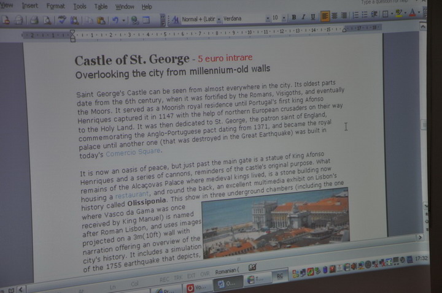The image size is (442, 293).
Task: Expand the Undo history dropdown arrow
Action: [x=123, y=21]
